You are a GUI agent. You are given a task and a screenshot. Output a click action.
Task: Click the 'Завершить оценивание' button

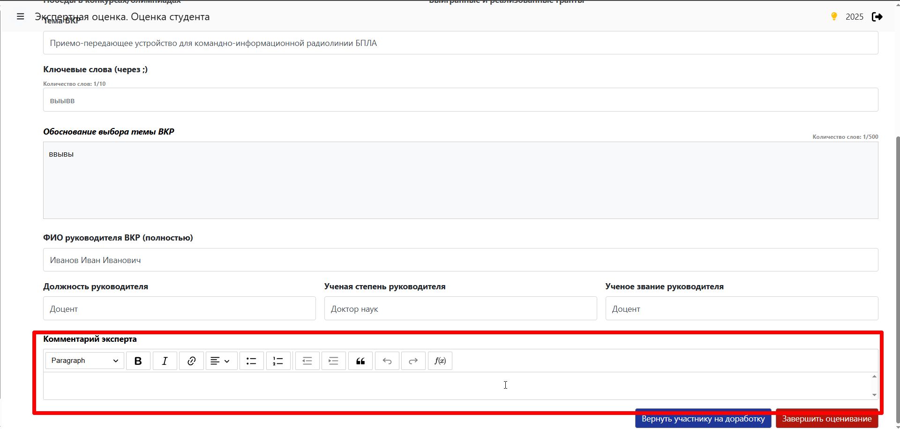click(827, 419)
